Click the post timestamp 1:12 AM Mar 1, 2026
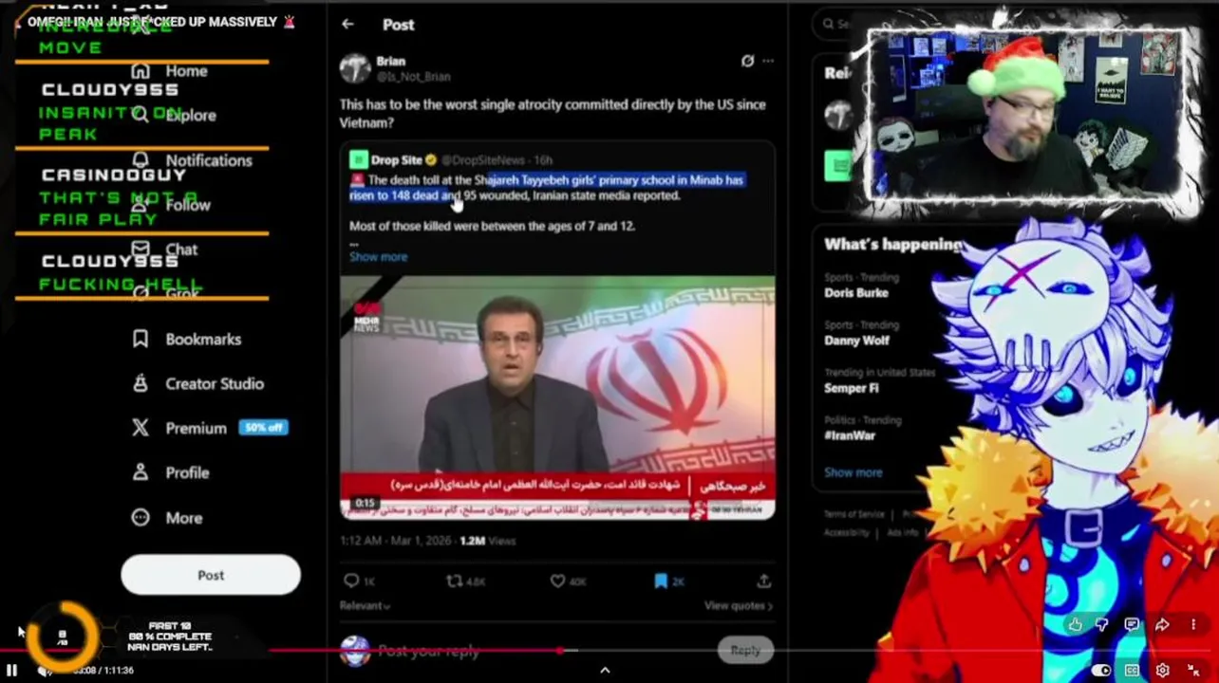 coord(397,541)
